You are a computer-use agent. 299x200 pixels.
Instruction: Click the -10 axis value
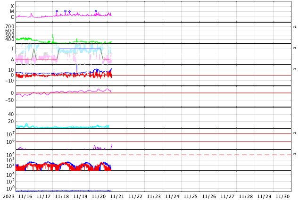click(x=9, y=81)
